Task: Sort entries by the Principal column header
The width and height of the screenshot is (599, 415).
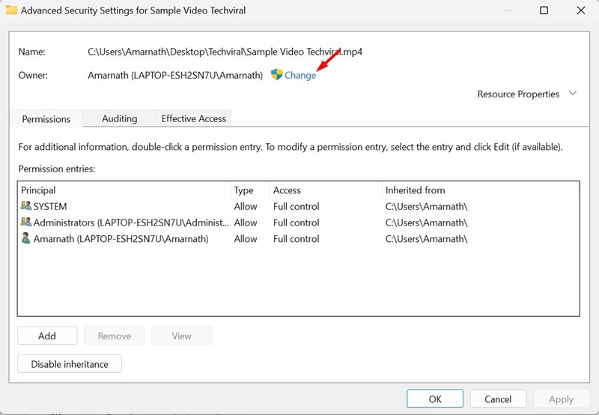Action: [x=39, y=190]
